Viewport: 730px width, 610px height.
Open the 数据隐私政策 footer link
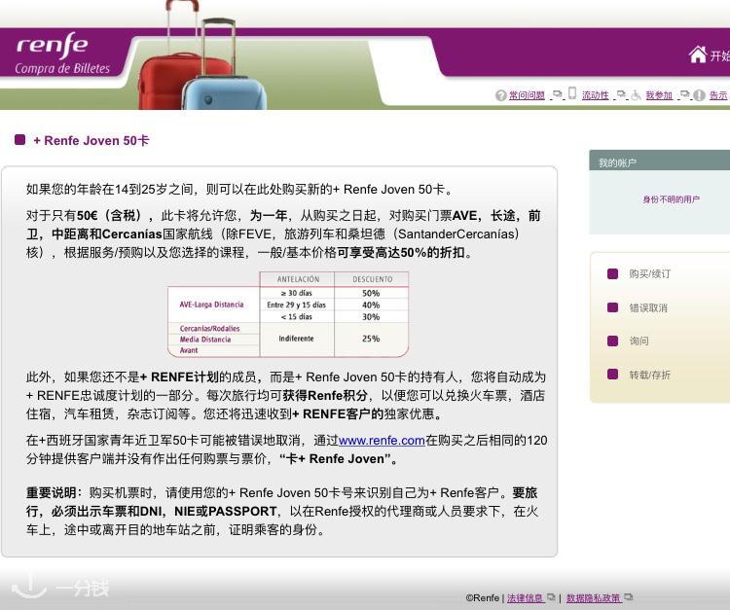[x=594, y=598]
